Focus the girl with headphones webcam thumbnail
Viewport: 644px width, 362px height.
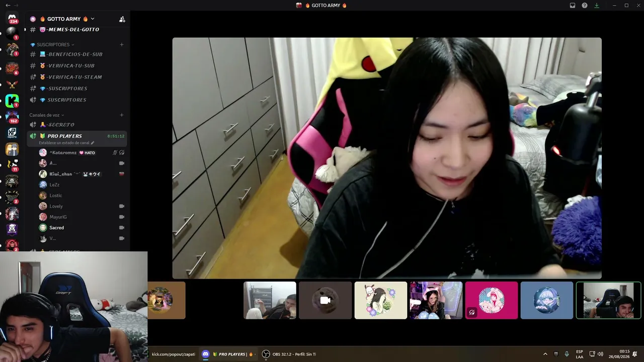(436, 300)
